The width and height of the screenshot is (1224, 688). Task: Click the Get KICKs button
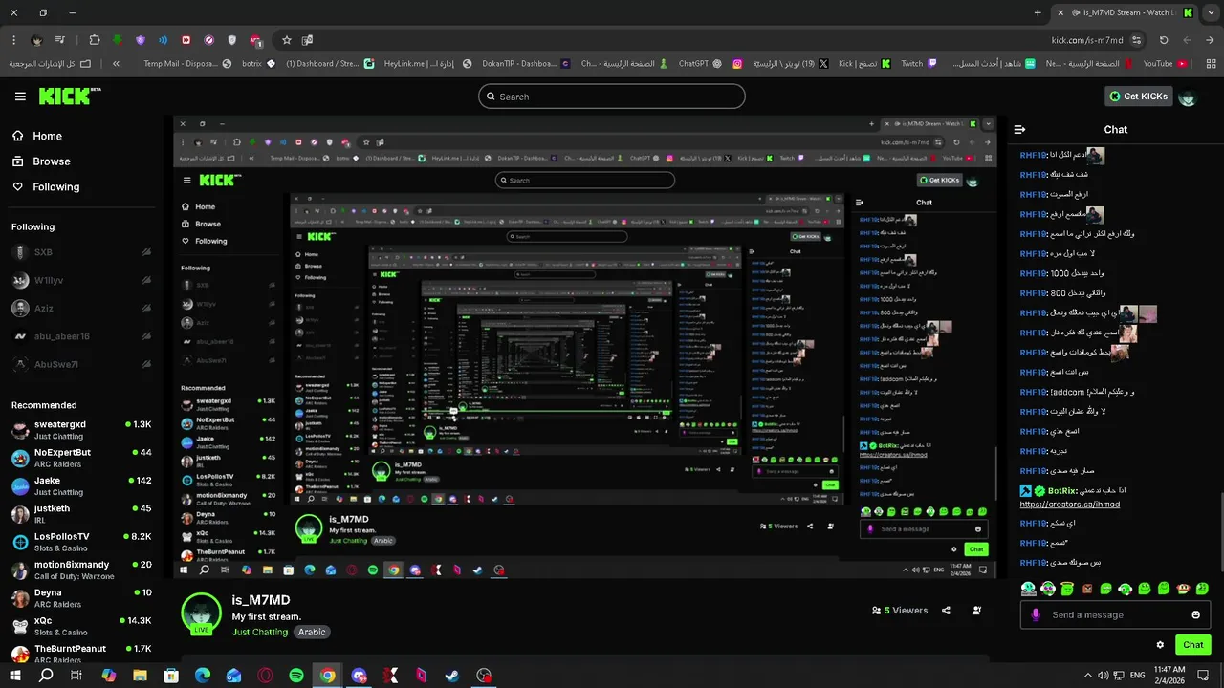pyautogui.click(x=1138, y=97)
